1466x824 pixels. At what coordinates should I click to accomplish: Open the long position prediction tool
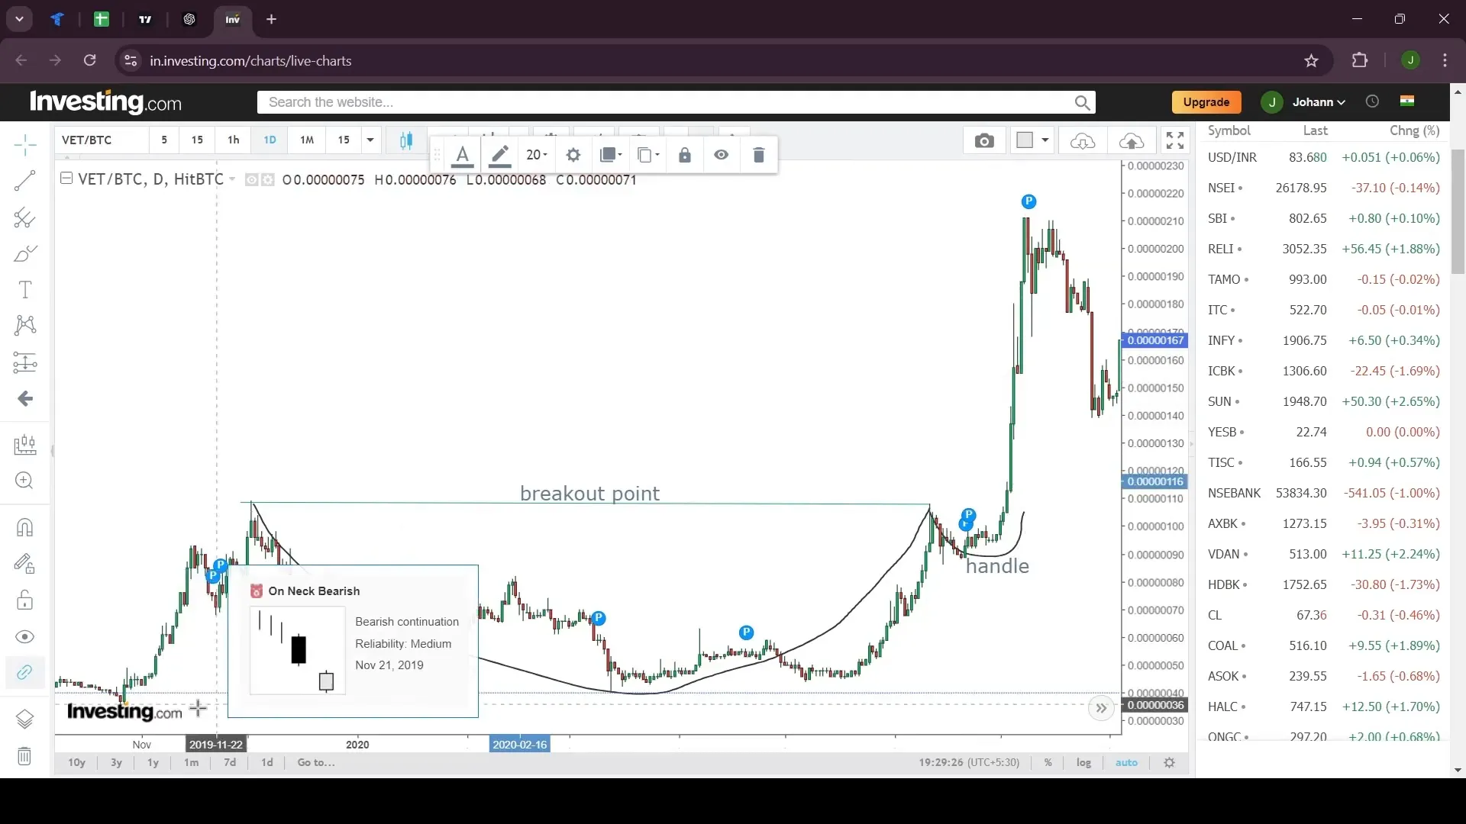24,362
